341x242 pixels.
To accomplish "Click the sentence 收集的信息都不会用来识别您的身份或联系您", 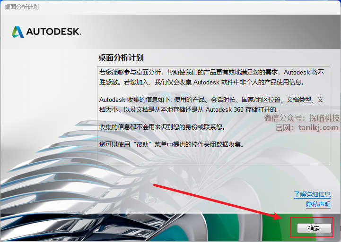I will tap(162, 127).
